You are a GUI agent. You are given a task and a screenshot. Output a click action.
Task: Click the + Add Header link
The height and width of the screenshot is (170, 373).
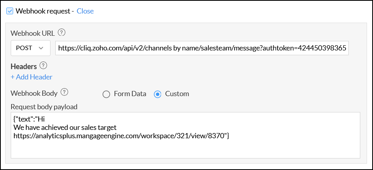(x=31, y=77)
